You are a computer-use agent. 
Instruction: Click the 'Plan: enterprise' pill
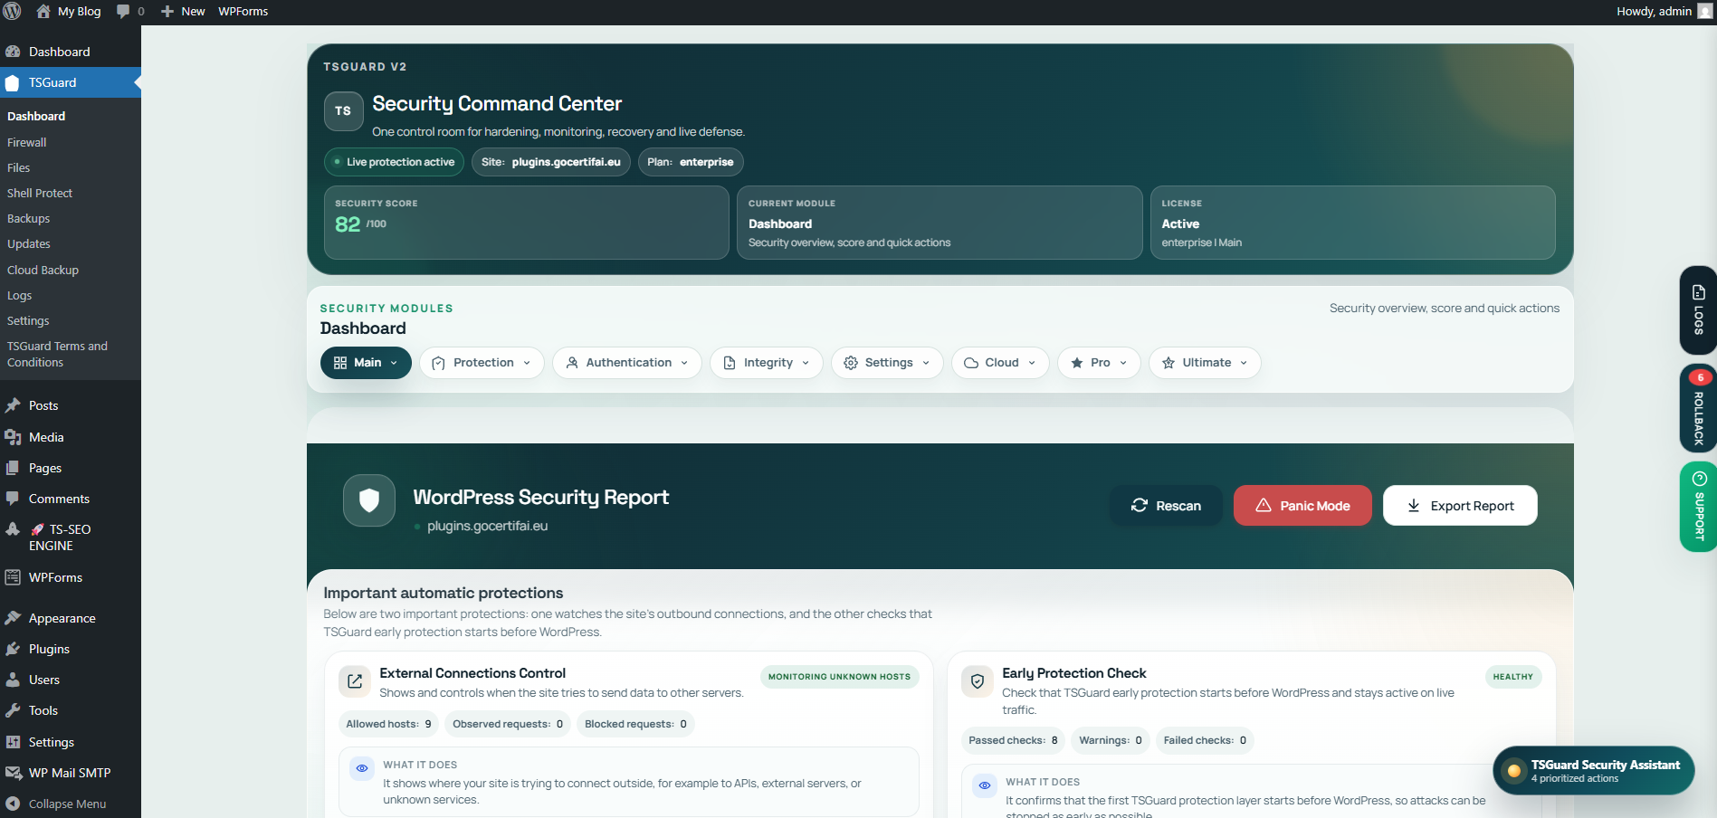pos(691,162)
